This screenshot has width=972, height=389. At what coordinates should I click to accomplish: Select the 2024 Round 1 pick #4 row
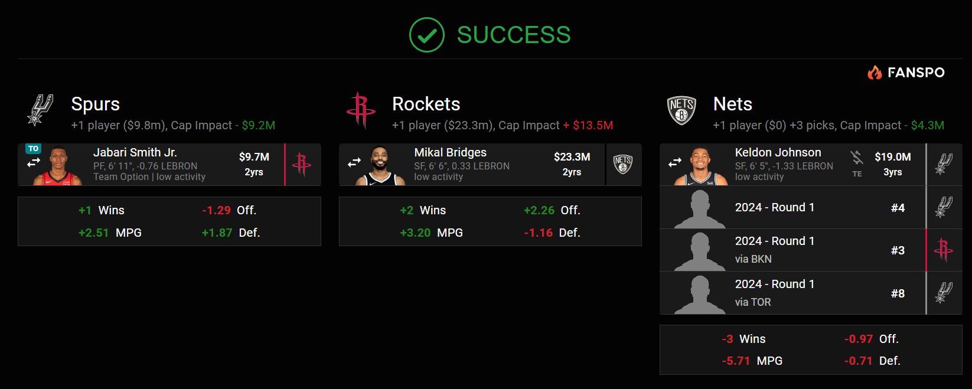tap(791, 208)
